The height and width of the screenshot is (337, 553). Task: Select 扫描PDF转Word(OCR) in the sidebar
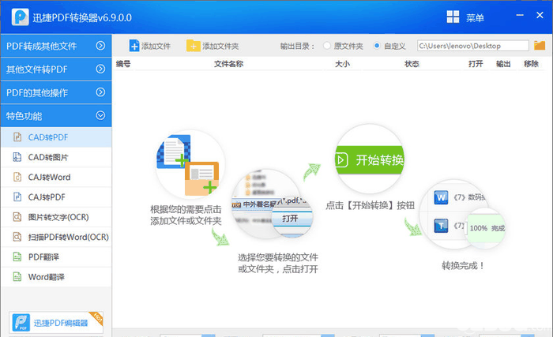[56, 237]
